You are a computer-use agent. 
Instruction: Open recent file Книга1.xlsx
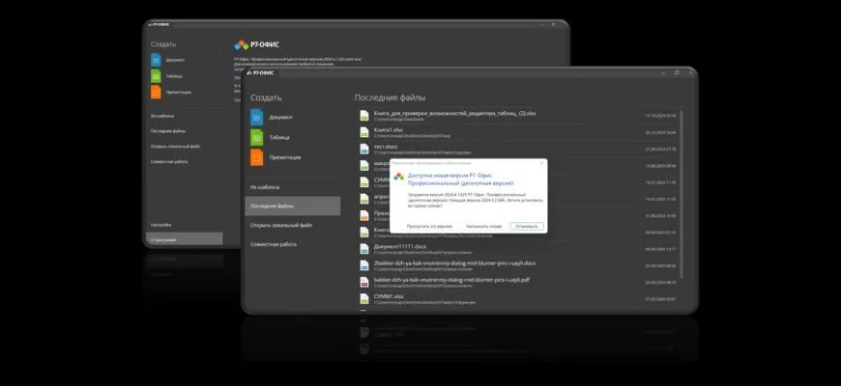point(388,130)
